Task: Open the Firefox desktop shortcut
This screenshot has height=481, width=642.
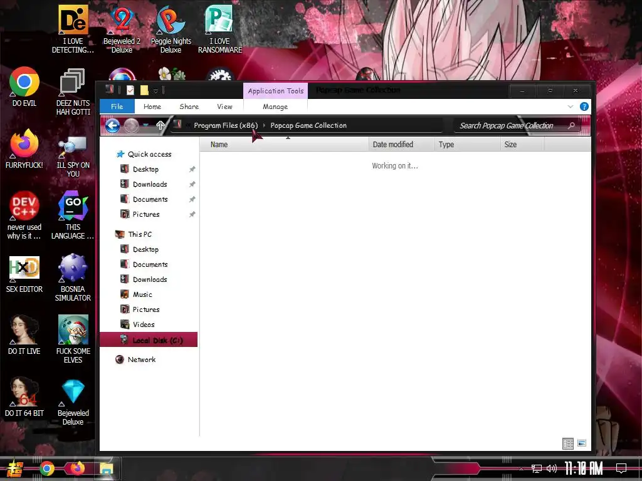Action: click(x=24, y=149)
